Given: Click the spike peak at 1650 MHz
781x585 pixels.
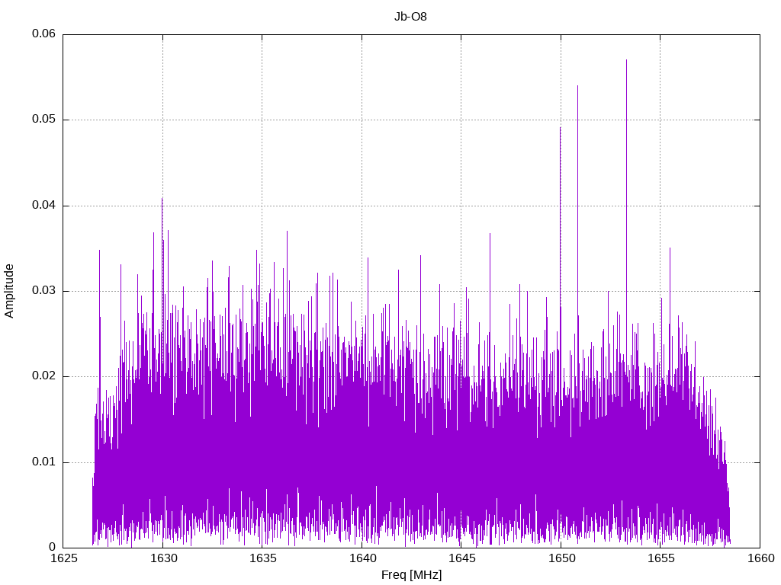Looking at the screenshot, I should (561, 128).
